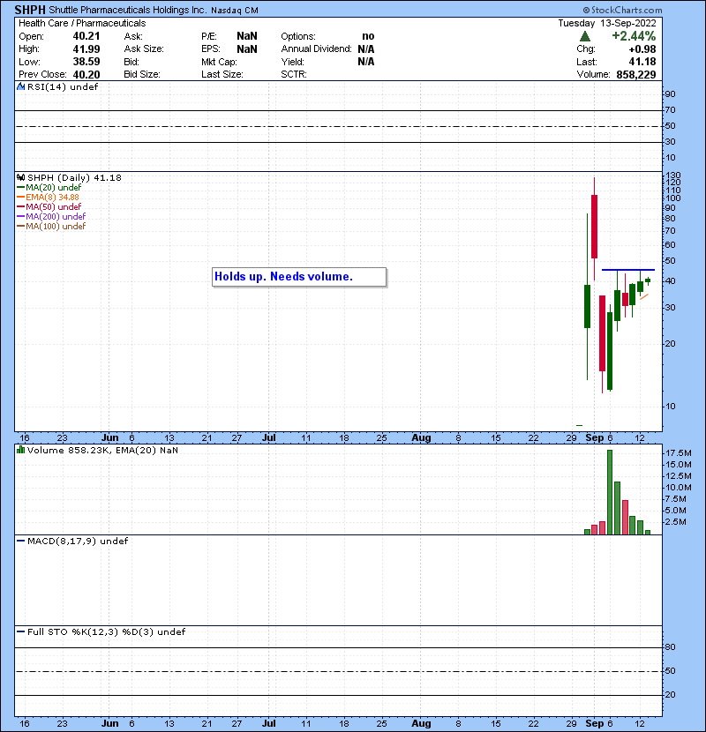Click the candlestick icon beside SHPH (Daily)
Viewport: 706px width, 732px height.
click(20, 178)
